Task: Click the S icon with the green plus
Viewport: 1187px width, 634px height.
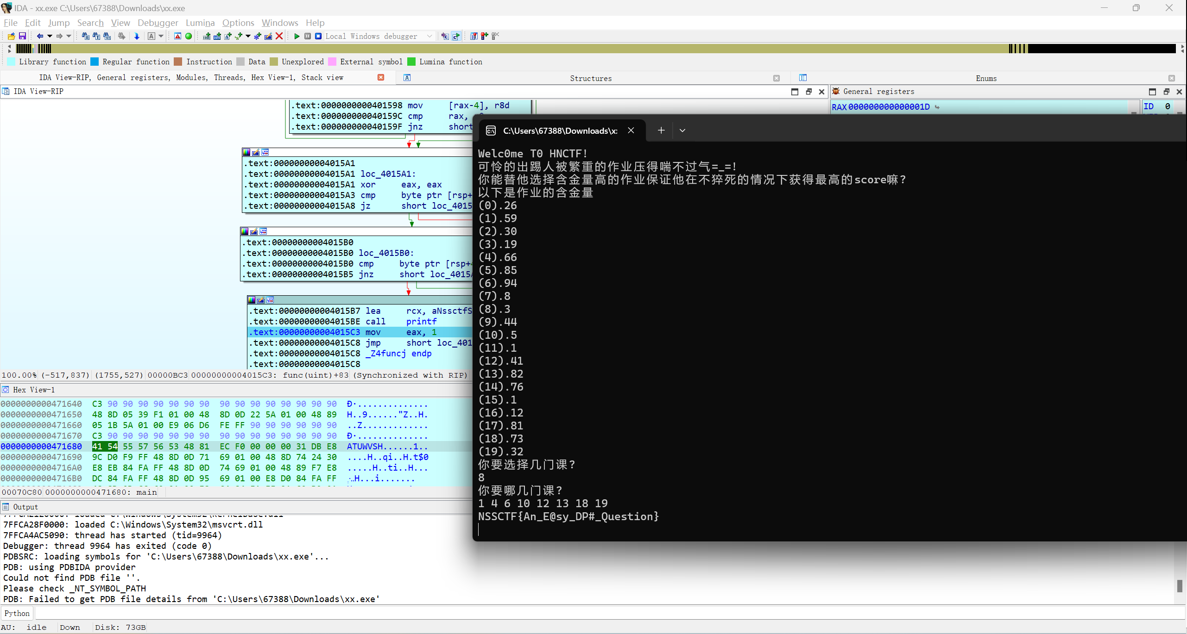Action: click(239, 36)
